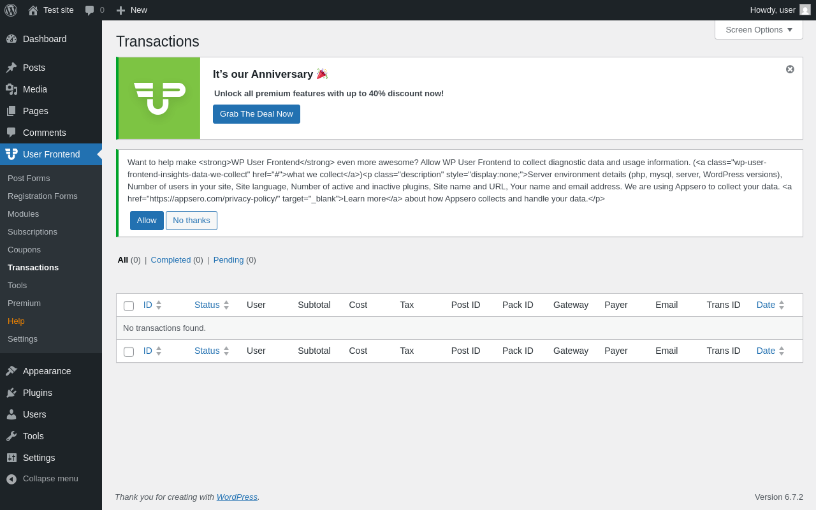Image resolution: width=816 pixels, height=510 pixels.
Task: Click the Comments icon in sidebar
Action: (x=11, y=133)
